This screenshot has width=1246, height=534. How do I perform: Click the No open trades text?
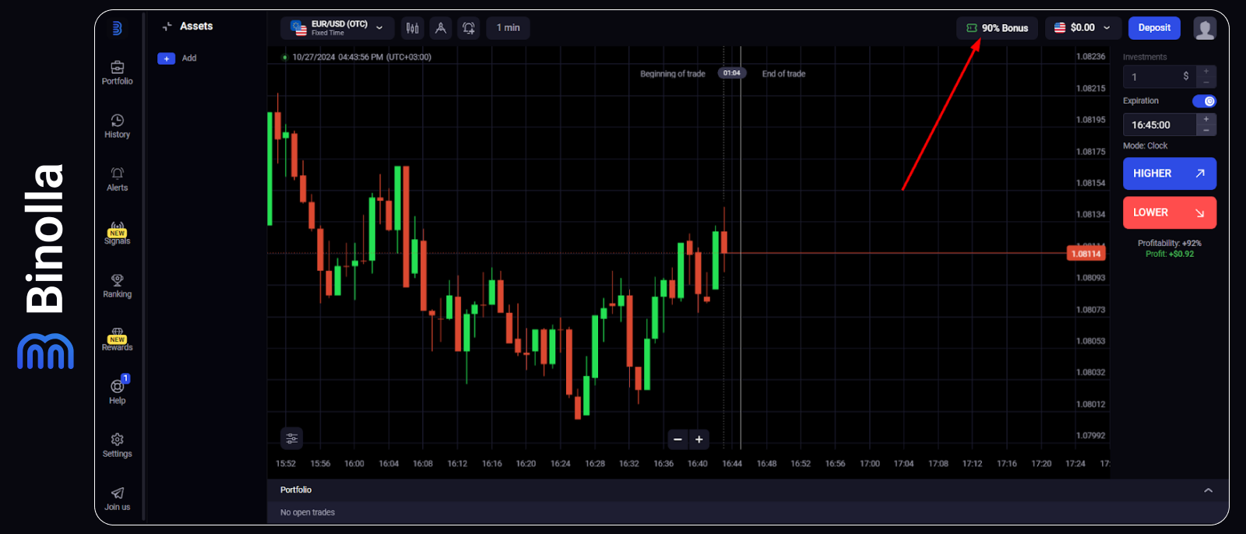[x=308, y=512]
